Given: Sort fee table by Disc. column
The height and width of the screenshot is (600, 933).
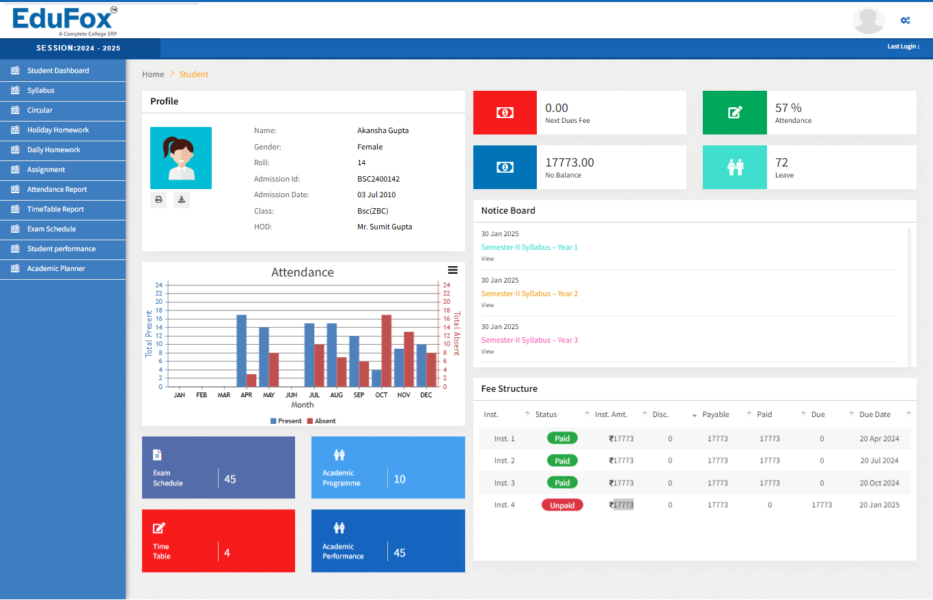Looking at the screenshot, I should pyautogui.click(x=673, y=414).
